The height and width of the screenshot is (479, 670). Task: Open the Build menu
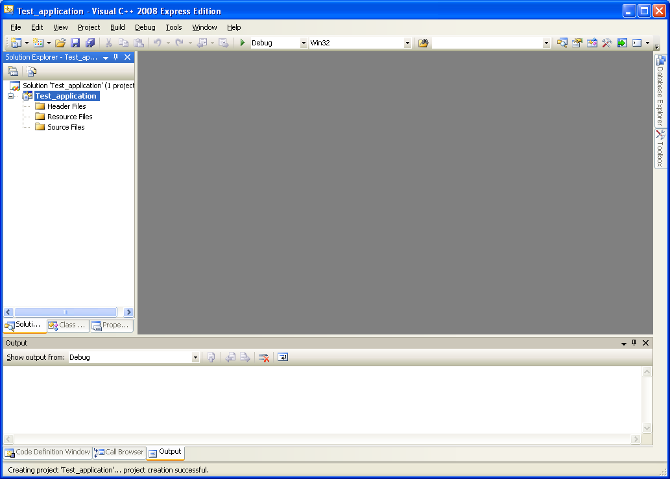pos(117,27)
